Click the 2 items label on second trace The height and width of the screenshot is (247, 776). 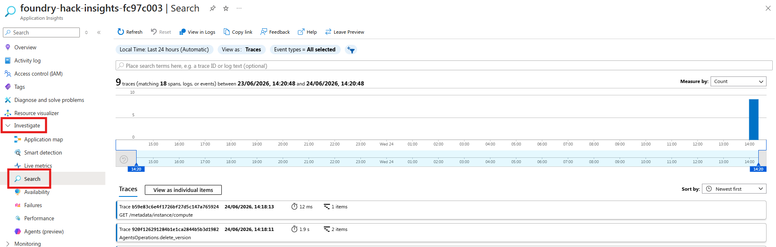coord(339,229)
